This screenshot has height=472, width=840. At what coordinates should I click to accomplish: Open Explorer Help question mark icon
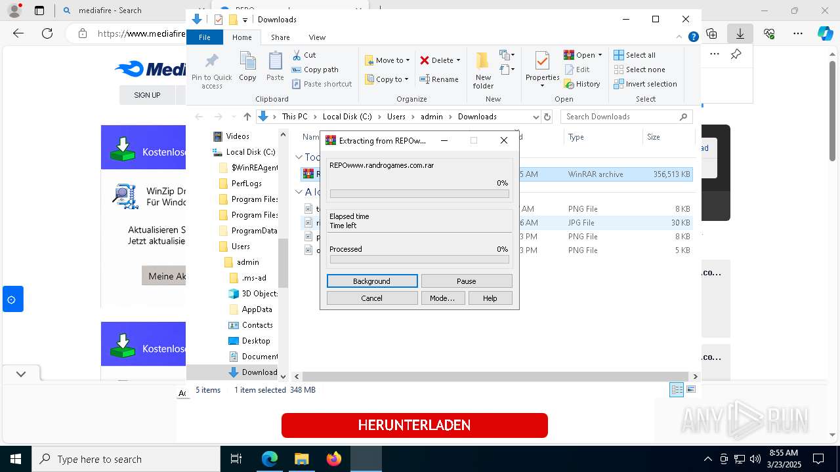693,37
